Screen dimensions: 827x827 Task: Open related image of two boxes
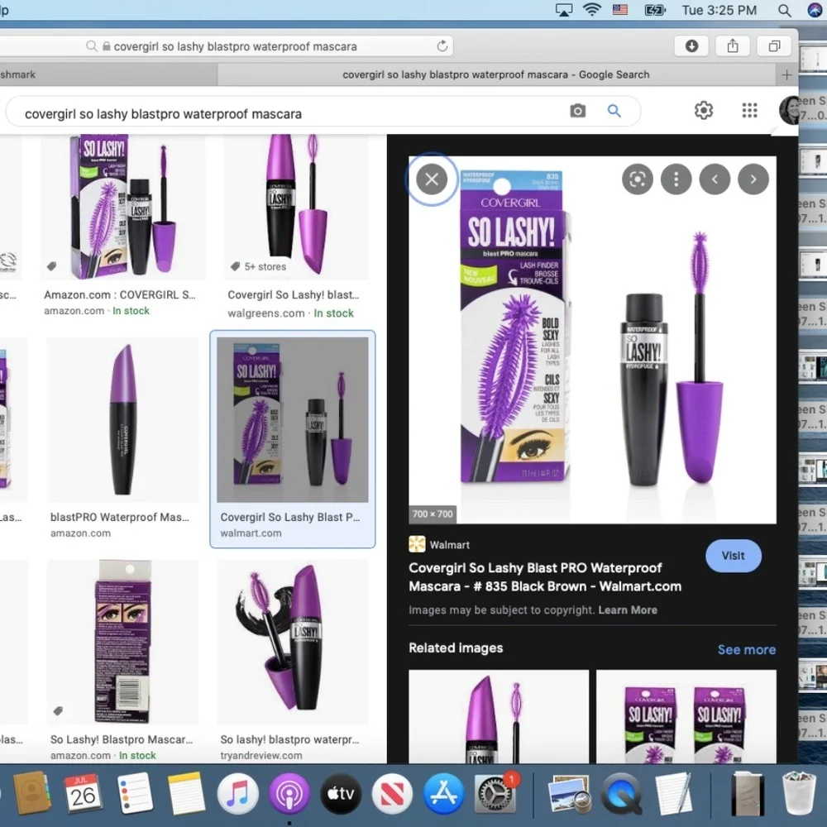(x=686, y=716)
